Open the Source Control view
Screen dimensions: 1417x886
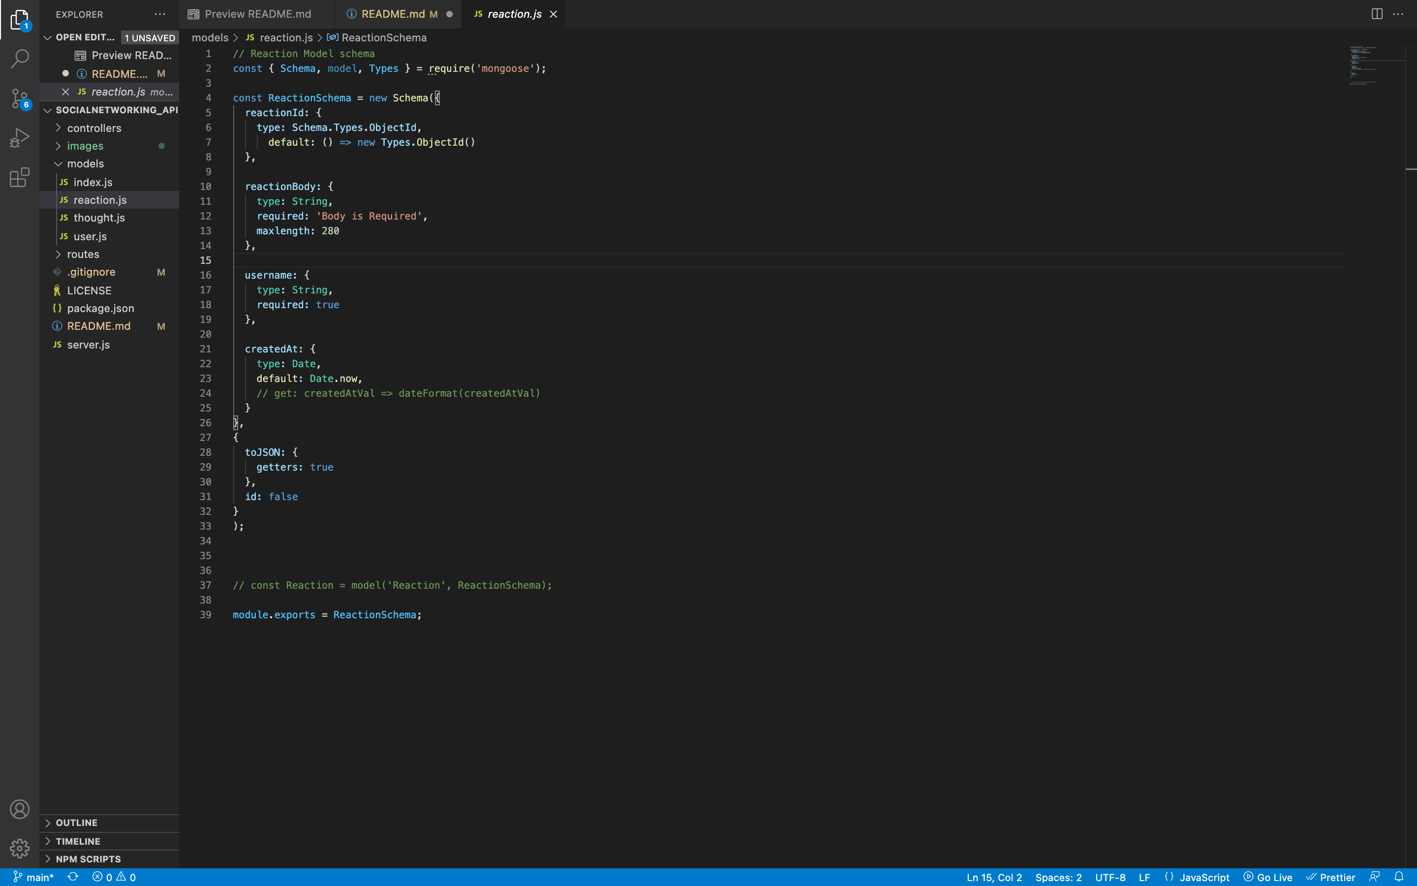tap(20, 98)
